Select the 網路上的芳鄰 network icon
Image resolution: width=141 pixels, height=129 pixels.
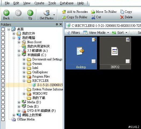19,115
